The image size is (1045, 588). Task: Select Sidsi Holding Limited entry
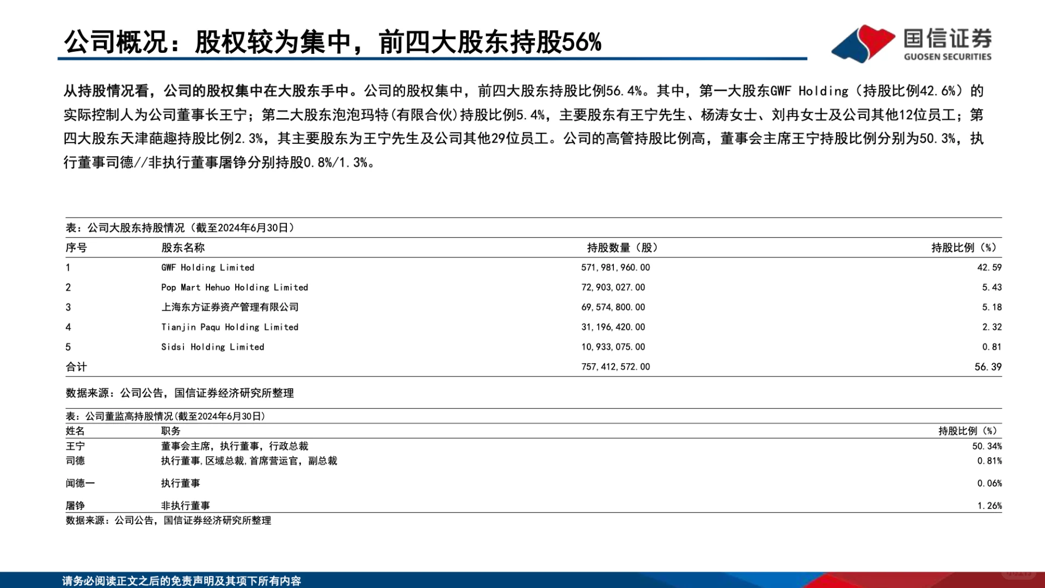(212, 346)
